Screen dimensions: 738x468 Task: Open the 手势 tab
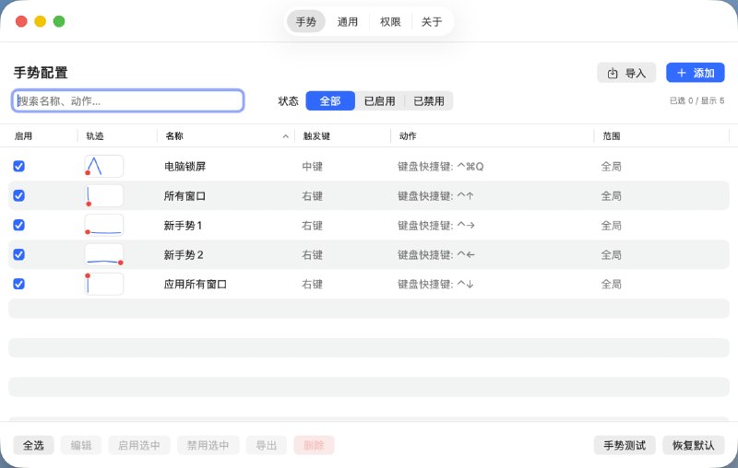click(306, 21)
